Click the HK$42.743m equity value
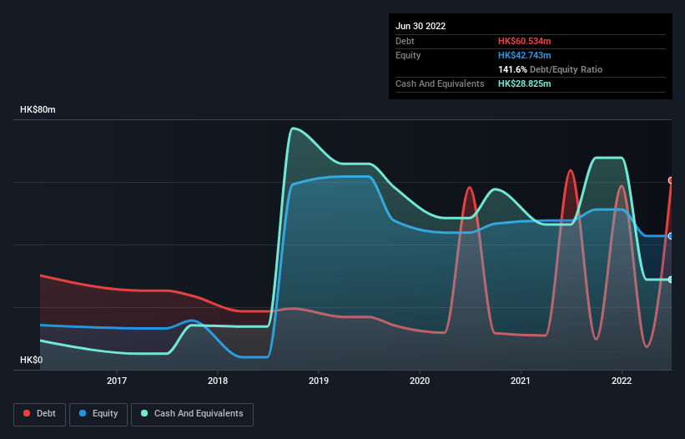Viewport: 685px width, 439px height. 524,55
